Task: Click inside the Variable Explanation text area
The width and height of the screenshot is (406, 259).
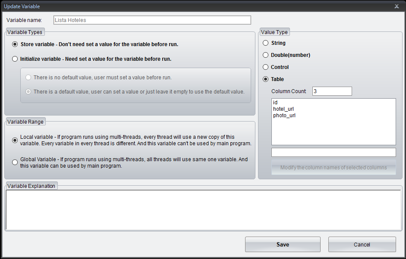Action: (203, 210)
